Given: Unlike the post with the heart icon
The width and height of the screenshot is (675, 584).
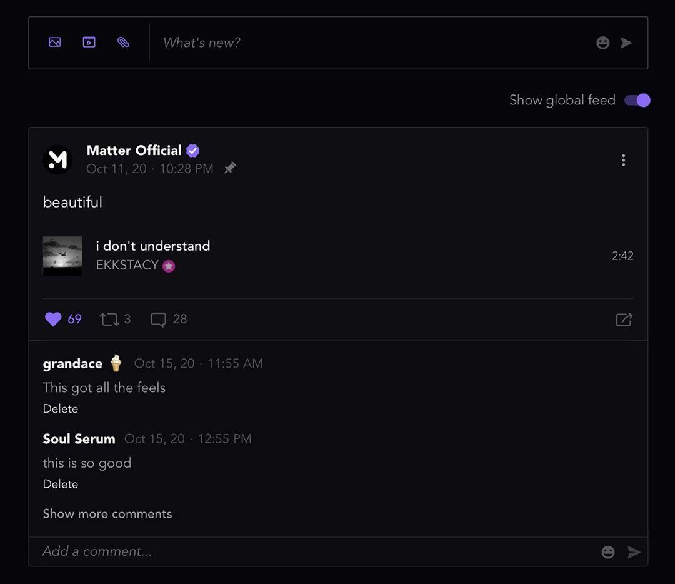Looking at the screenshot, I should [x=53, y=319].
